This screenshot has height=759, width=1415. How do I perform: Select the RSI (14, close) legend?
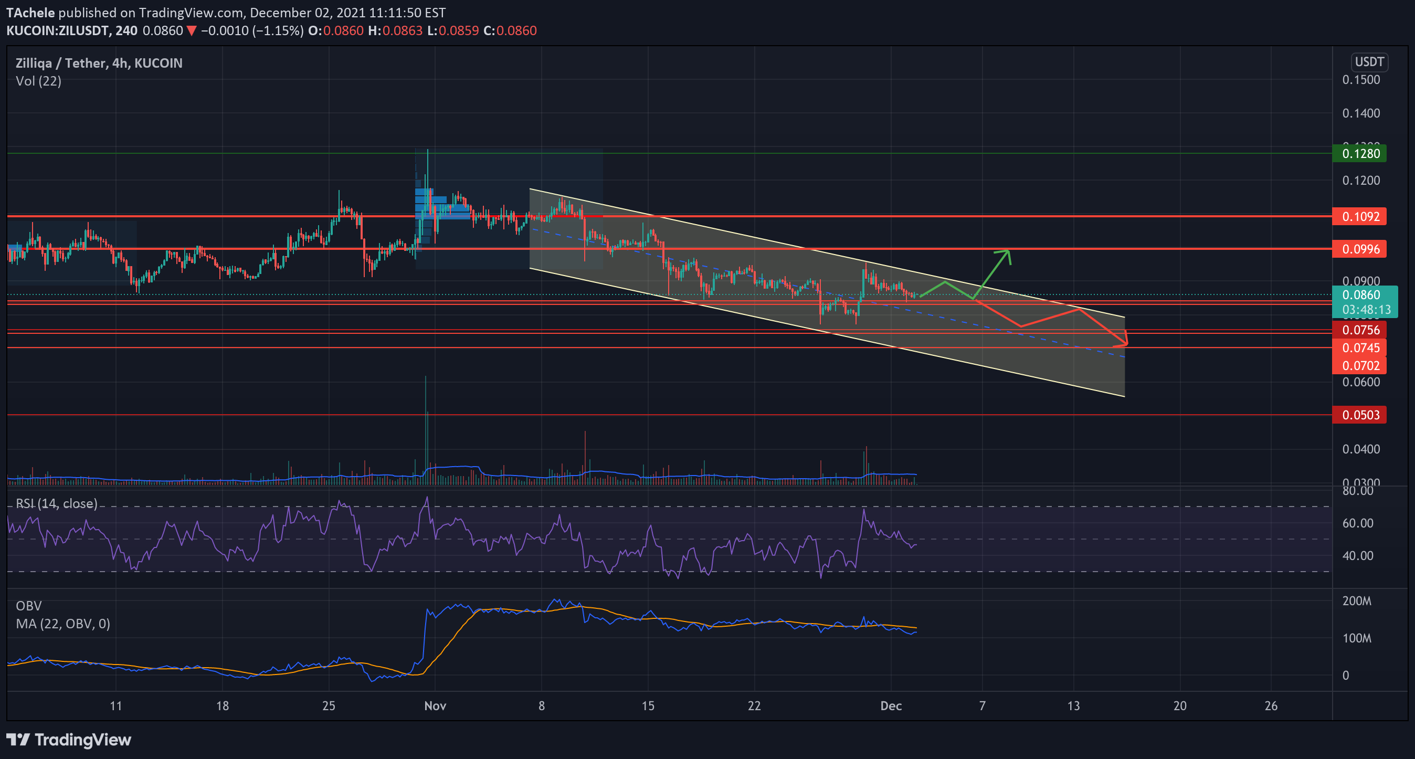(x=57, y=503)
